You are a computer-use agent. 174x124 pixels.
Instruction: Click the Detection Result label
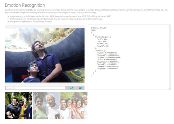click(99, 28)
